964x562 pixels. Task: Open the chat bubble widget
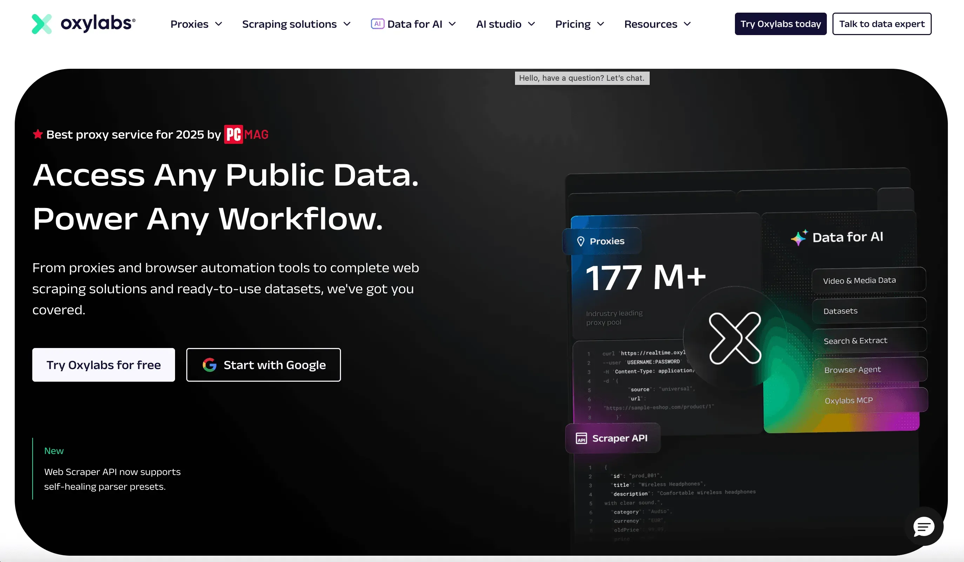tap(924, 527)
